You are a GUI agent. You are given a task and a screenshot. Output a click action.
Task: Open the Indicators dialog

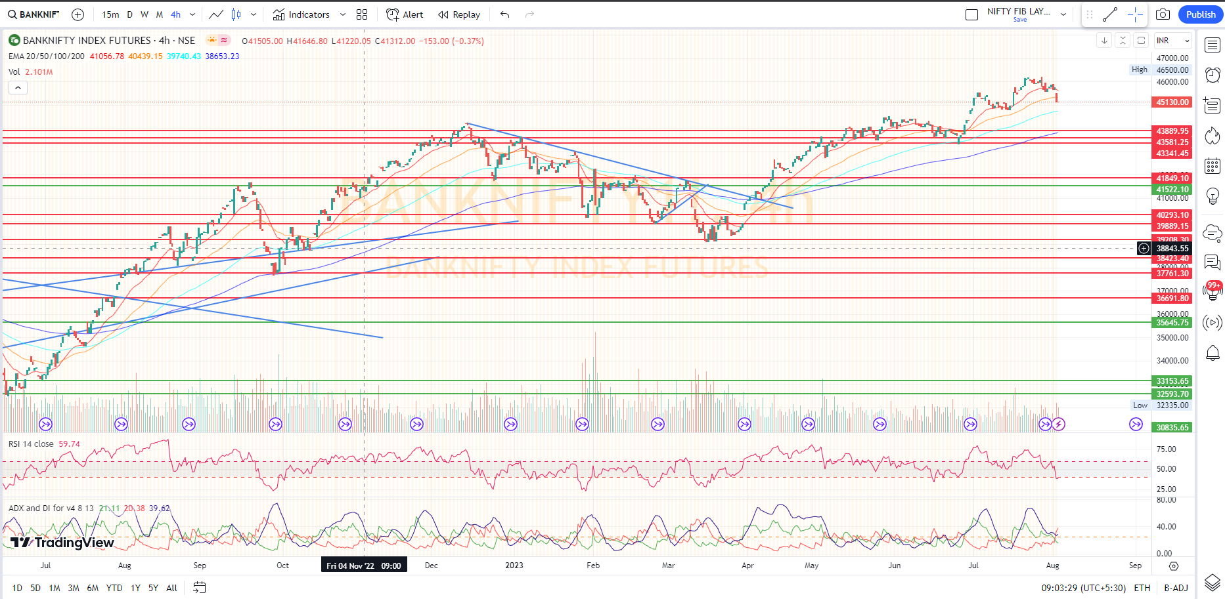[301, 14]
